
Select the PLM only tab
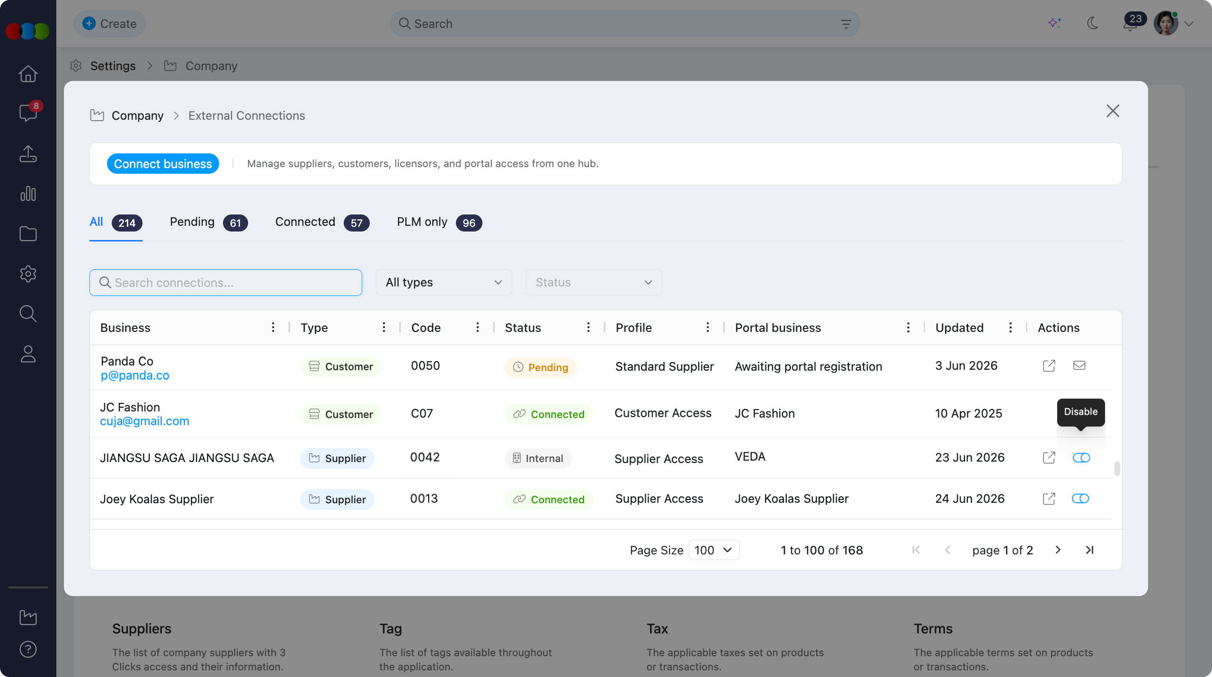point(439,223)
